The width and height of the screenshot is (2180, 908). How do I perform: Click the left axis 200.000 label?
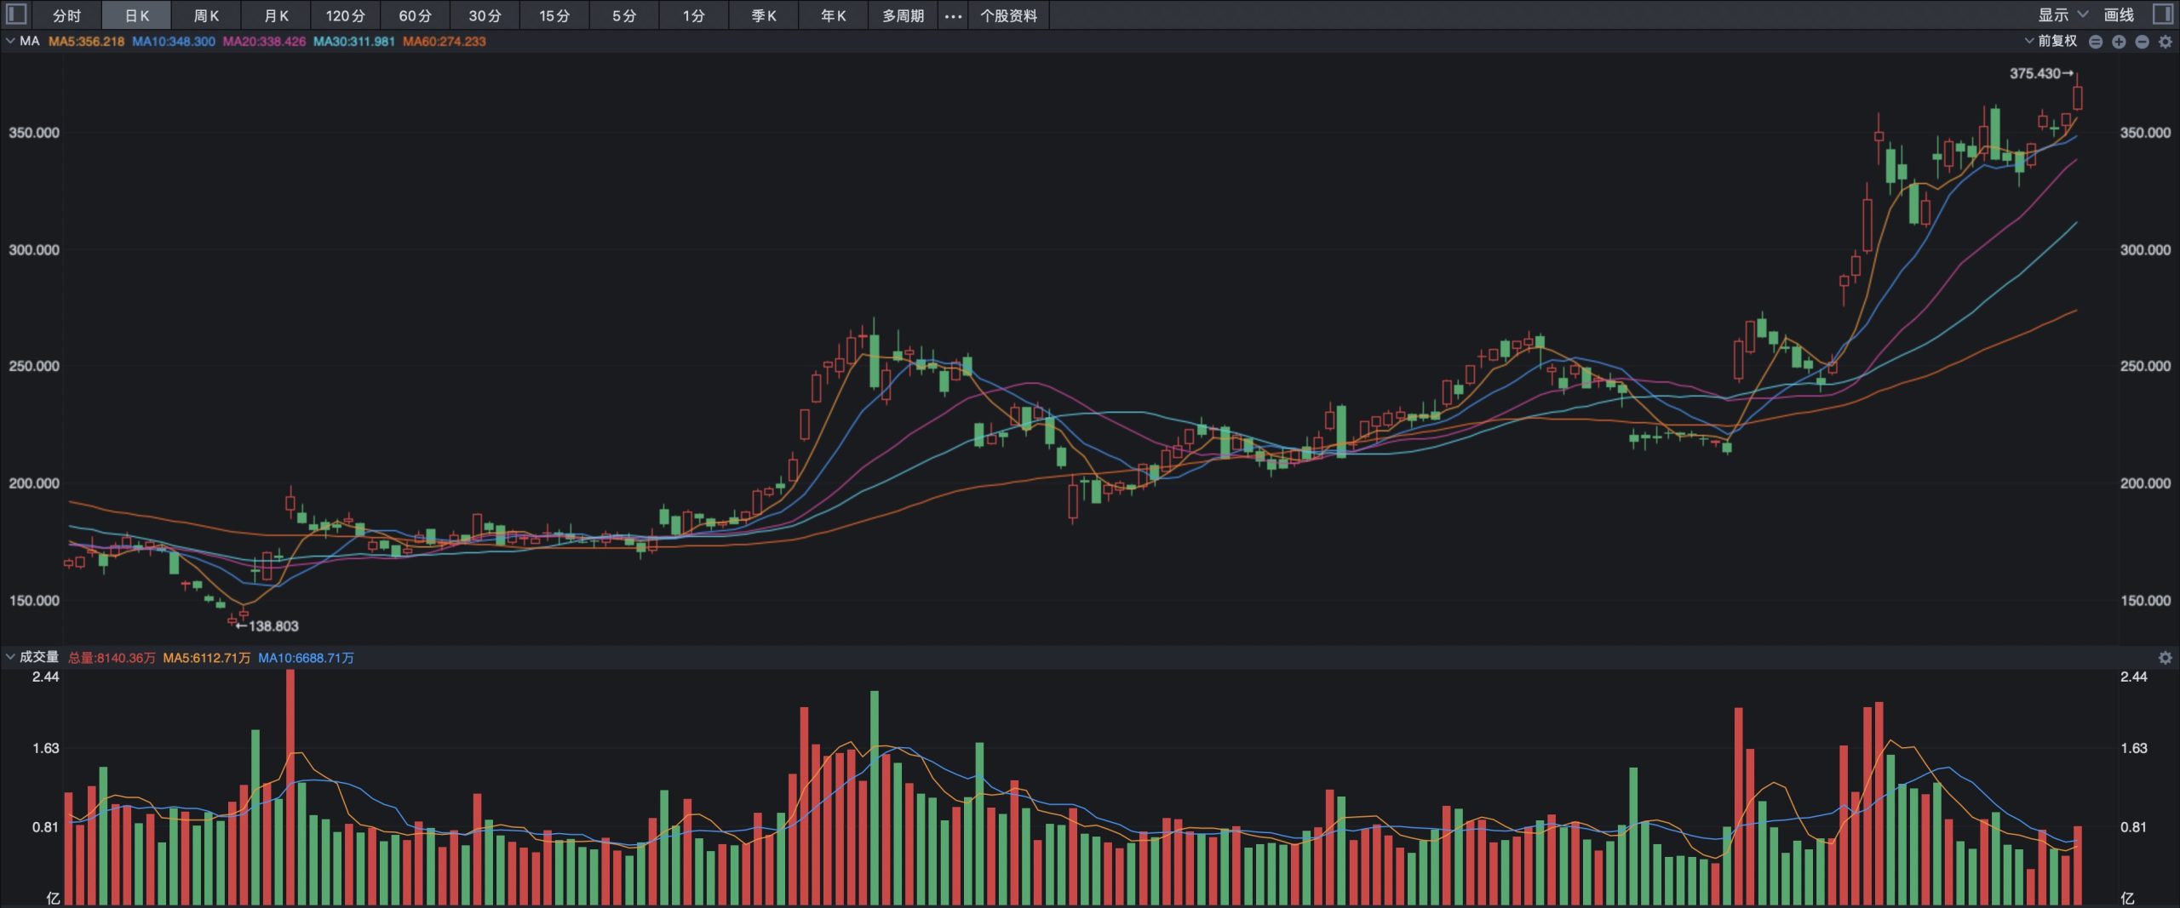point(34,483)
